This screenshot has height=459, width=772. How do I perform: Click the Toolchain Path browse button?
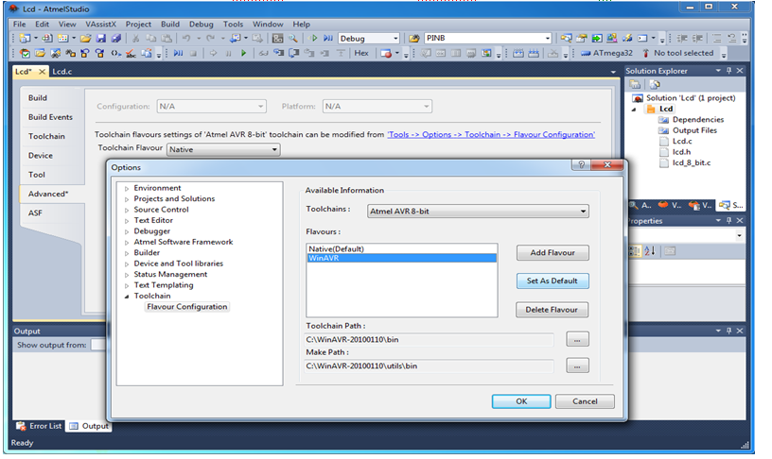(x=577, y=340)
